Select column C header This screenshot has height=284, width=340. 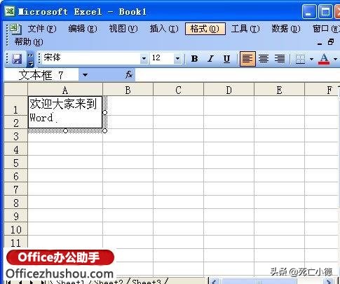click(179, 90)
